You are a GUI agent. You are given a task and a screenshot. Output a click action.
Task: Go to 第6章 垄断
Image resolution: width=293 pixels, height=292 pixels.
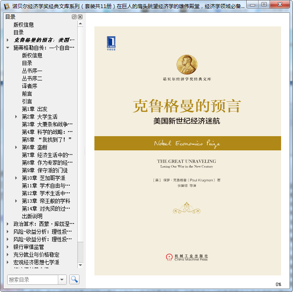coord(34,147)
